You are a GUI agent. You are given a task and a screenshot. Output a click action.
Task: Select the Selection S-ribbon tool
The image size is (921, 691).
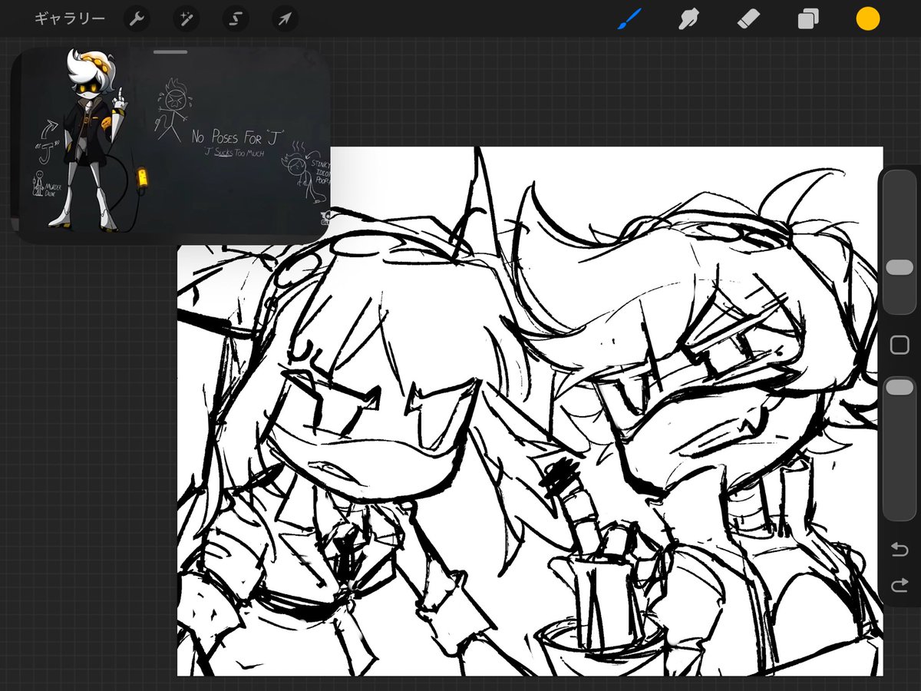(235, 19)
